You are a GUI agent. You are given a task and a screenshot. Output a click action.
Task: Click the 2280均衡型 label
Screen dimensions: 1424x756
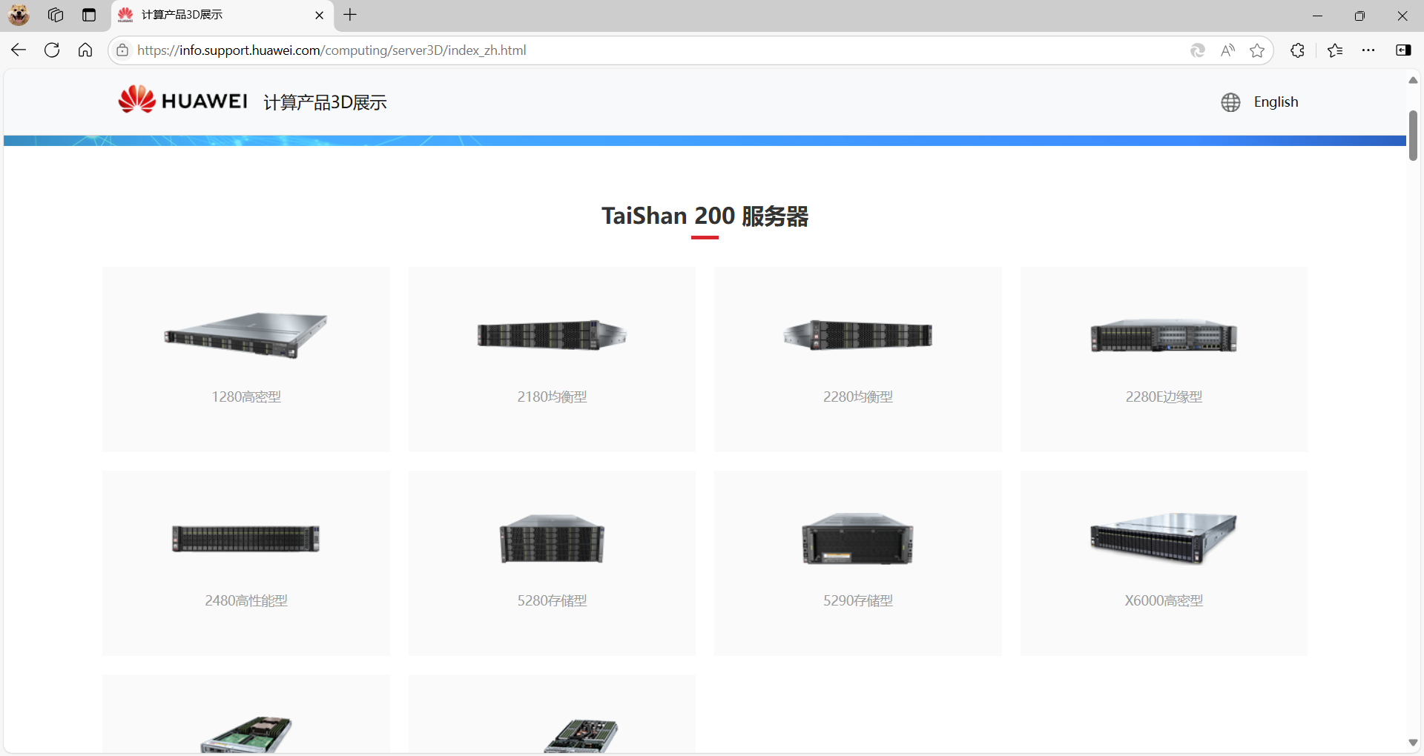(x=858, y=397)
